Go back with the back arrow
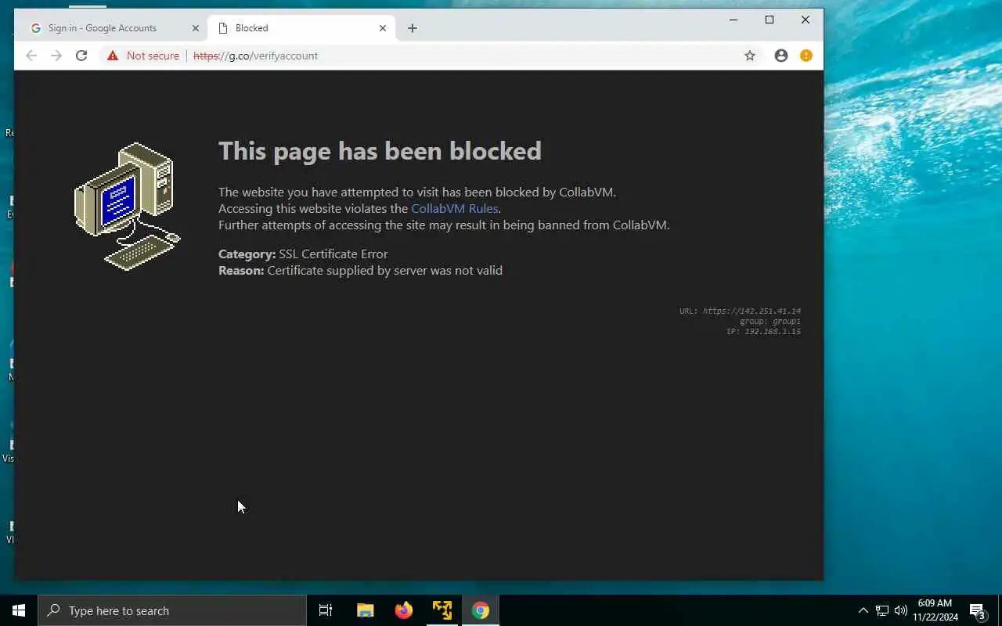This screenshot has width=1002, height=626. (x=31, y=56)
